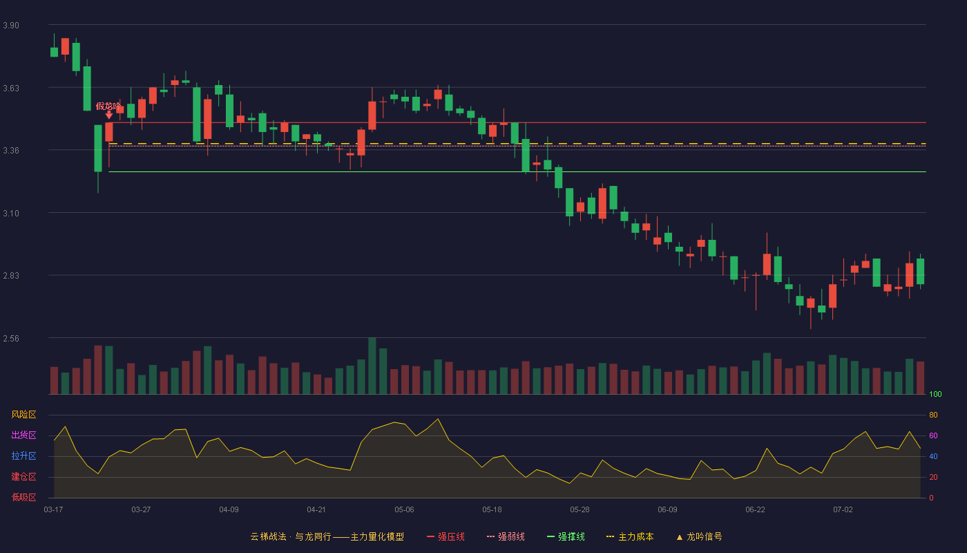Click the 06-22 date label

pos(755,509)
